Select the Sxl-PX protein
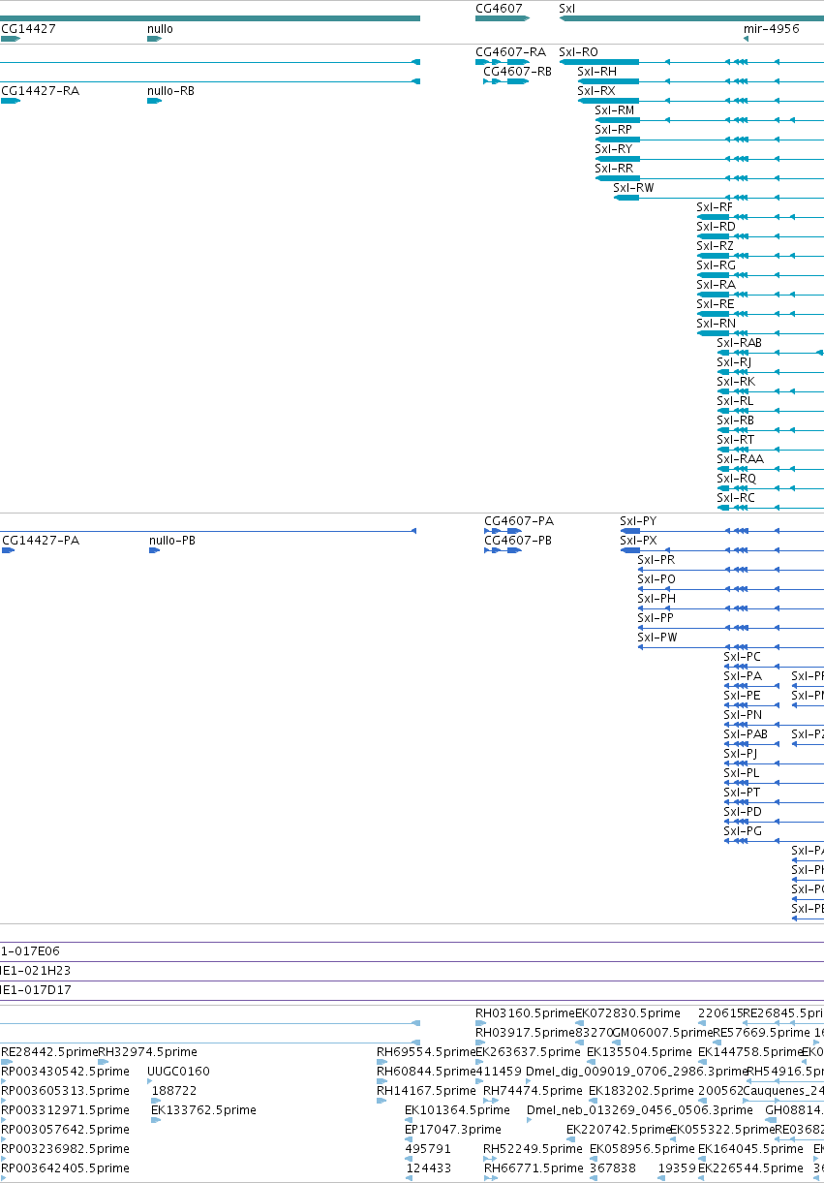 (x=638, y=541)
